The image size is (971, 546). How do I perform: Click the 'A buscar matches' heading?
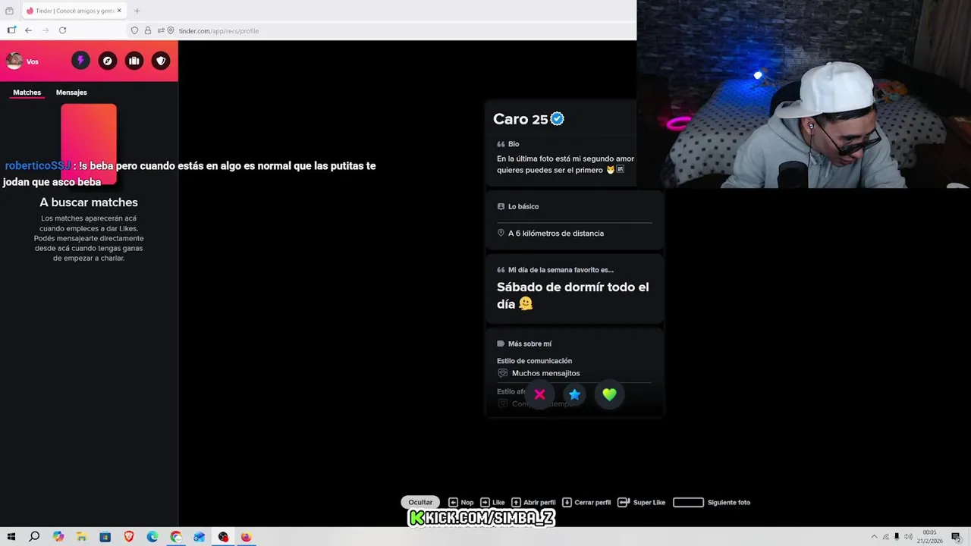[89, 202]
